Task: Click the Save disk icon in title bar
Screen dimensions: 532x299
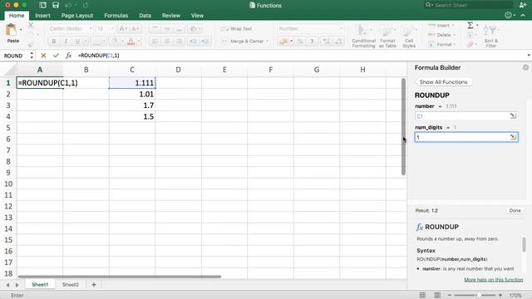Action: 56,5
